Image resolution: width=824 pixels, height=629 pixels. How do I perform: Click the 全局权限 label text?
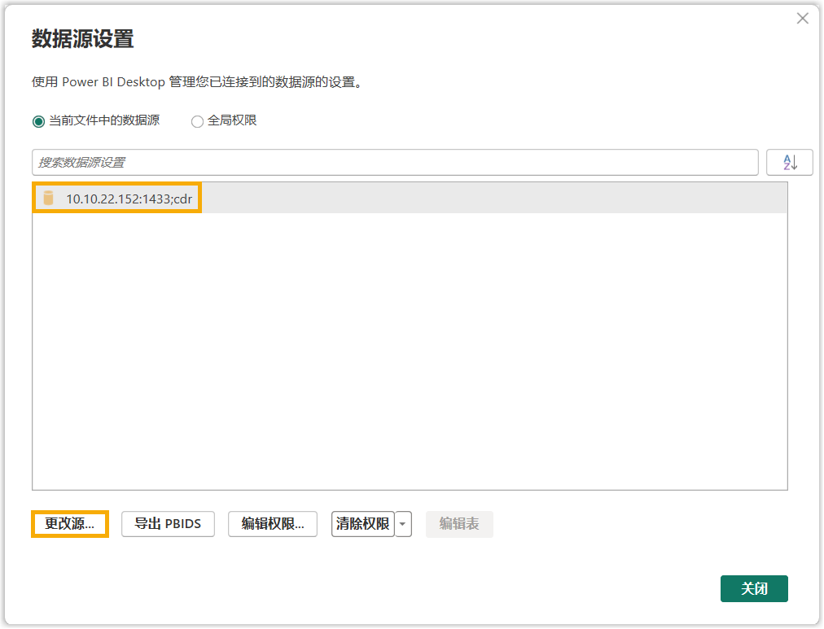tap(232, 120)
